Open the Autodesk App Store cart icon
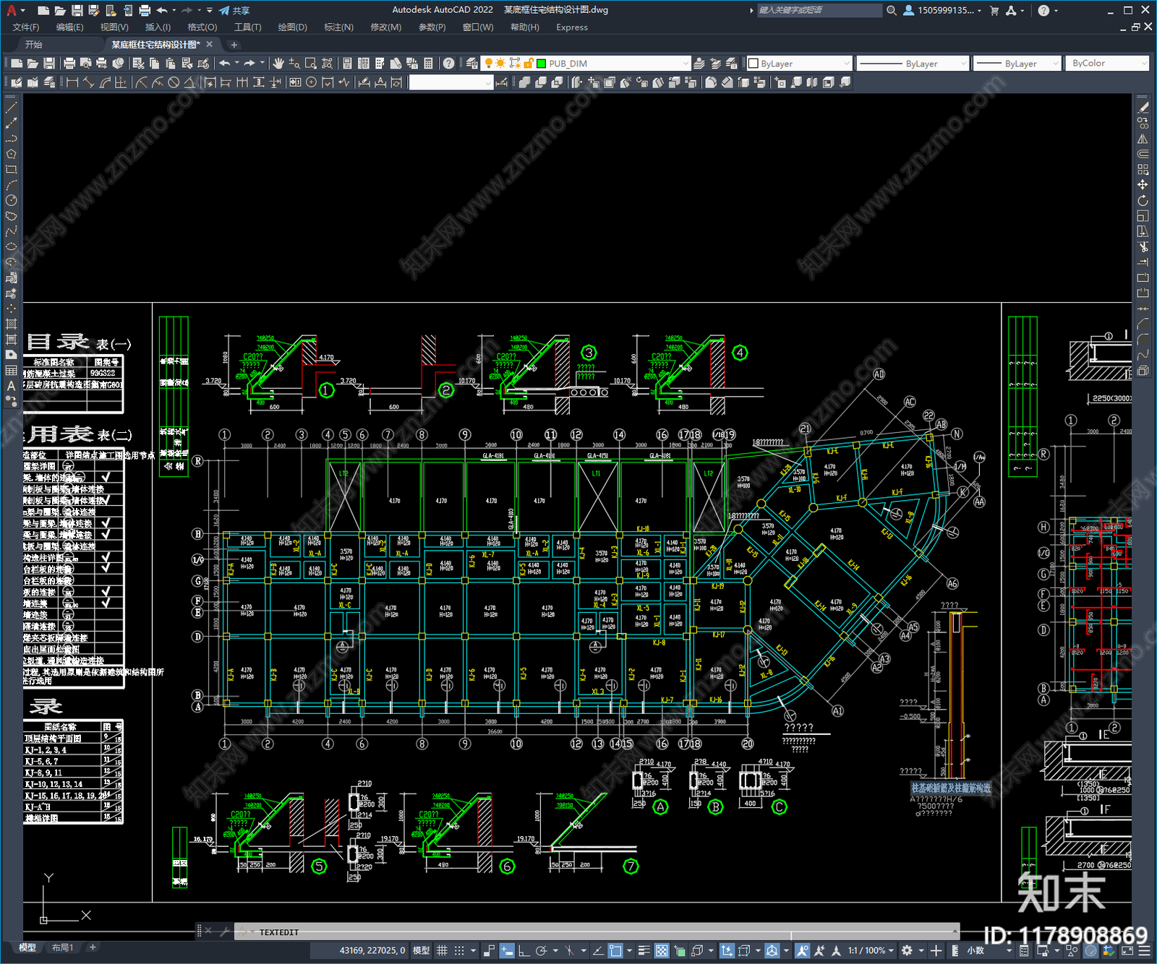This screenshot has width=1157, height=964. coord(994,10)
